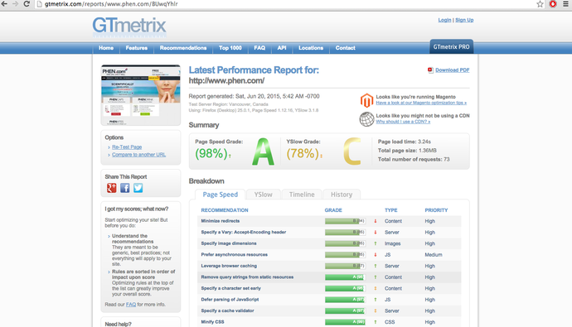Click the PDF icon next to Download PDF
Image resolution: width=572 pixels, height=327 pixels.
click(x=430, y=70)
